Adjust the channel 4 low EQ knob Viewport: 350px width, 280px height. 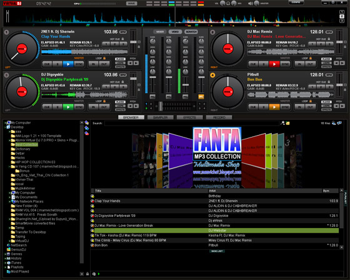tap(201, 72)
